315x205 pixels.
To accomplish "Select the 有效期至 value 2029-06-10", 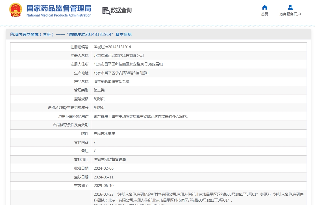I will pyautogui.click(x=104, y=186).
